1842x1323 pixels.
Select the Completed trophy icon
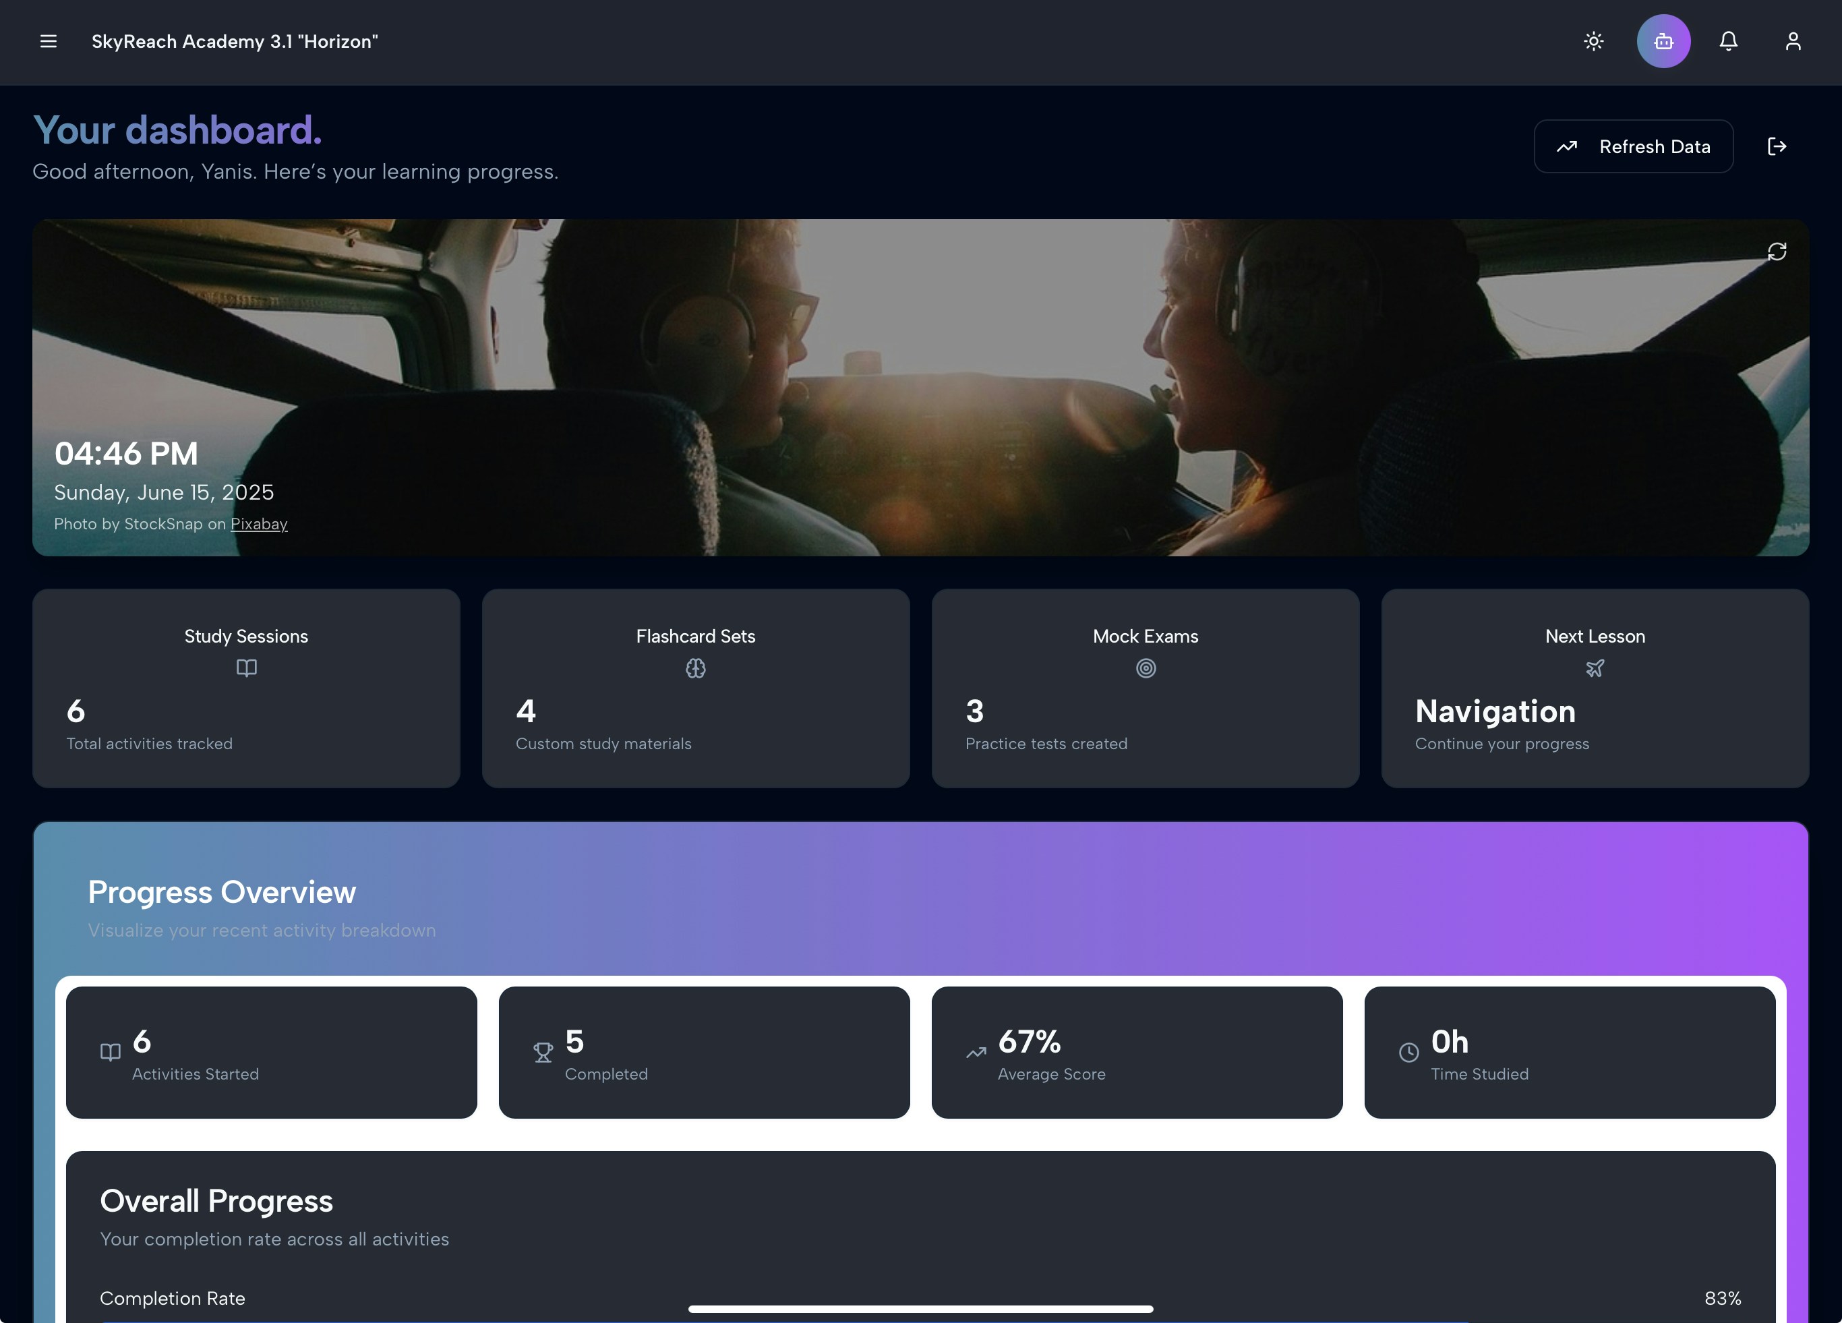pyautogui.click(x=543, y=1053)
